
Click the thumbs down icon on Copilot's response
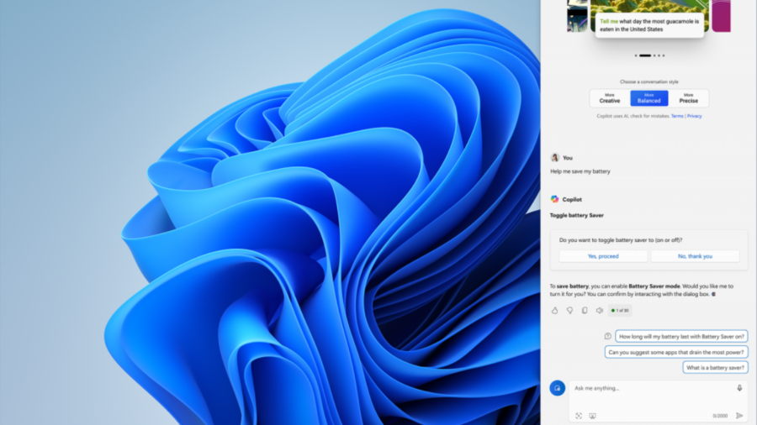click(569, 310)
